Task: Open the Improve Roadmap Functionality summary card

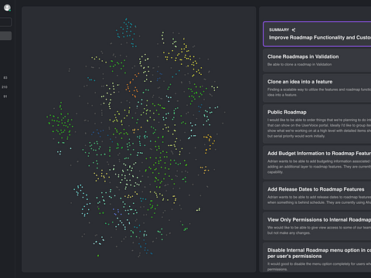Action: [317, 34]
